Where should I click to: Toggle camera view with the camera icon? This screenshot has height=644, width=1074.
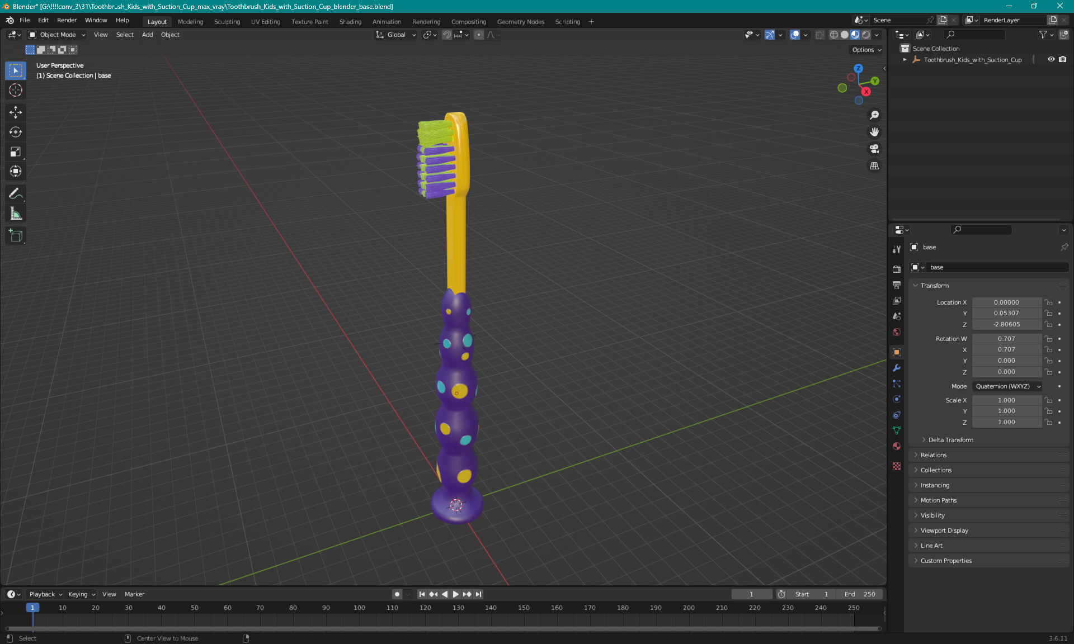[x=874, y=149]
